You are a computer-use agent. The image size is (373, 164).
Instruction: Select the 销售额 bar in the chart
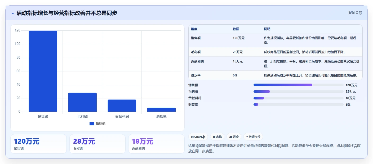pyautogui.click(x=43, y=71)
